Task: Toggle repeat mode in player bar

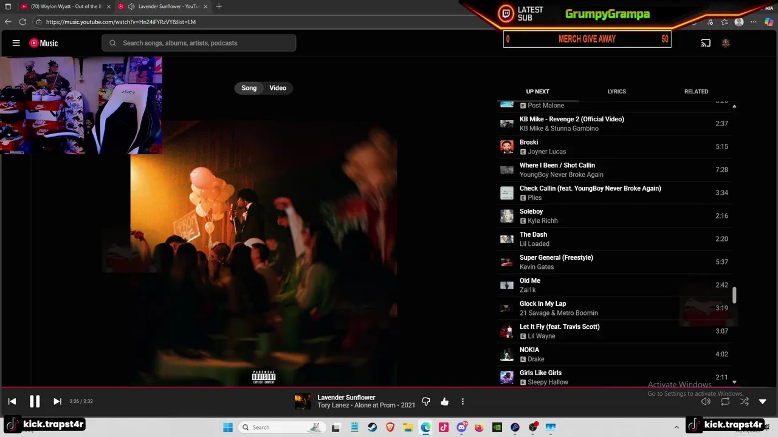Action: 725,401
